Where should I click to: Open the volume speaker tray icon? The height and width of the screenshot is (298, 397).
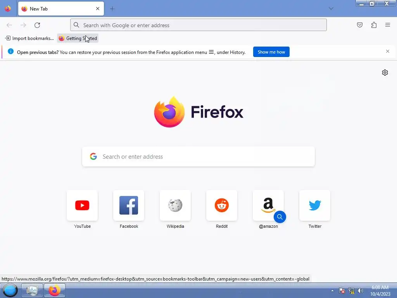click(361, 291)
